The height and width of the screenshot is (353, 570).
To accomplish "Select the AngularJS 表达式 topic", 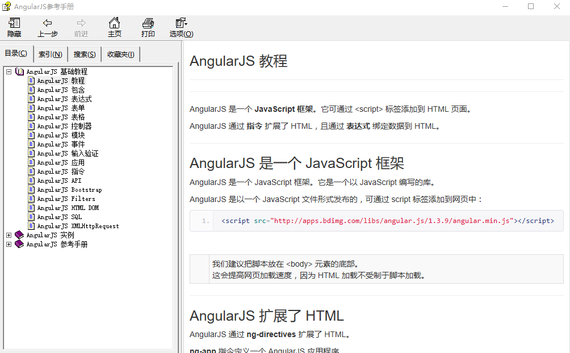I will (x=64, y=98).
